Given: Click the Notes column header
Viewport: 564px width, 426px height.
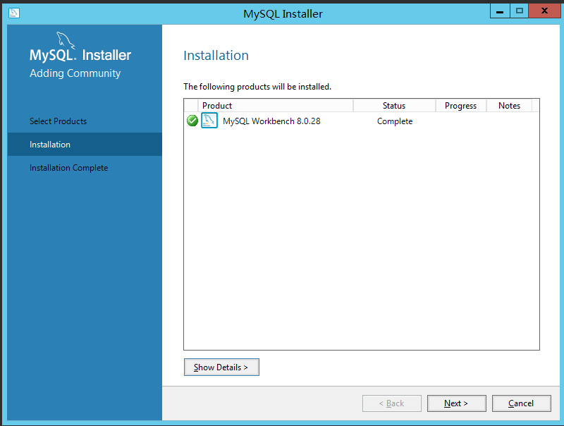Looking at the screenshot, I should pos(509,105).
